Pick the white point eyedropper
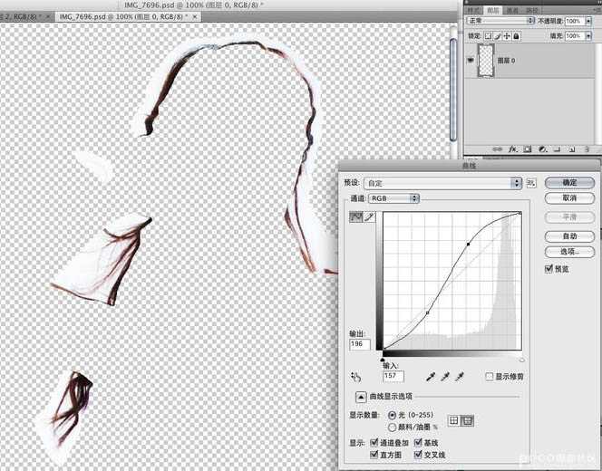This screenshot has height=471, width=602. point(460,377)
